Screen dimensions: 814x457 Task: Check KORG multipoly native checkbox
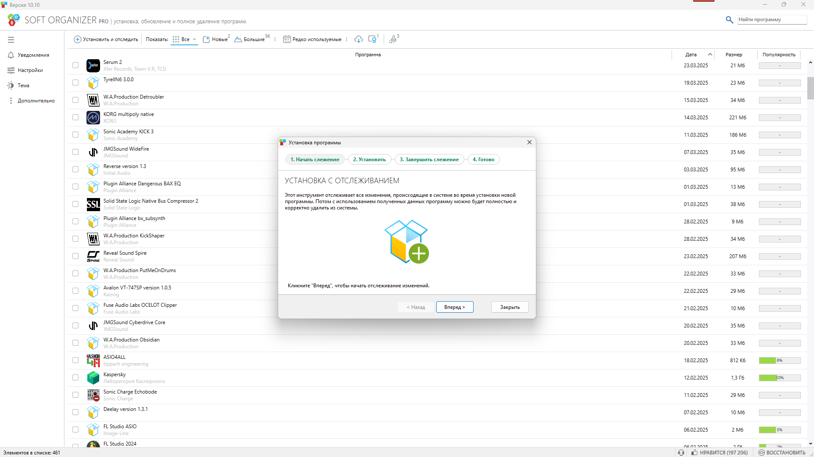point(75,118)
